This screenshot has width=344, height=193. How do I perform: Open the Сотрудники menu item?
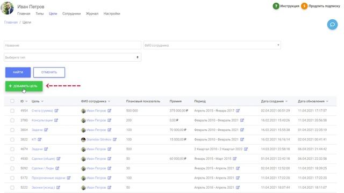click(71, 13)
